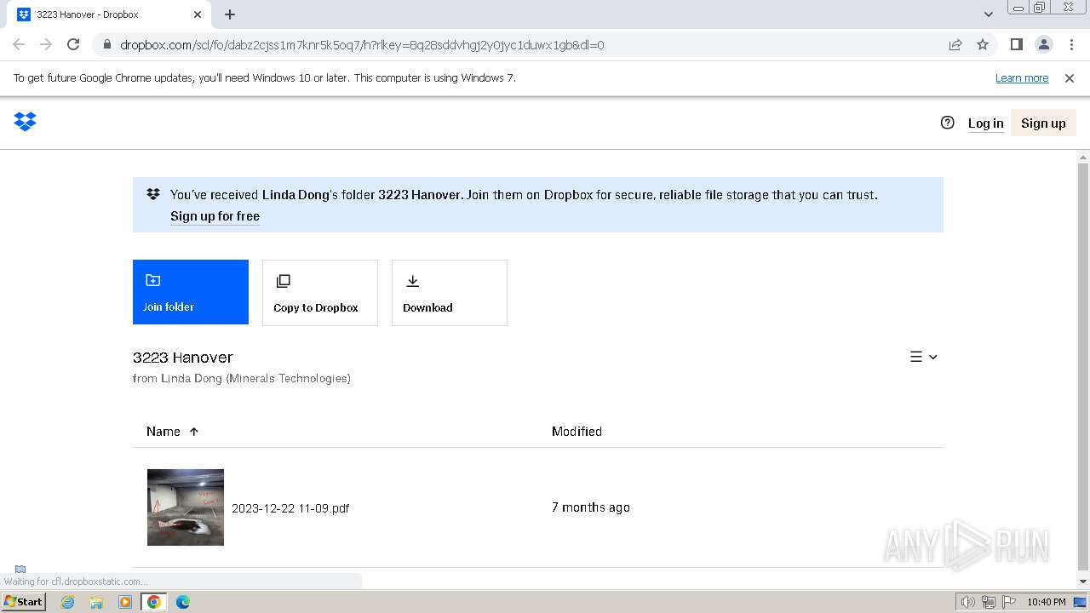
Task: Focus the address bar URL field
Action: 362,45
